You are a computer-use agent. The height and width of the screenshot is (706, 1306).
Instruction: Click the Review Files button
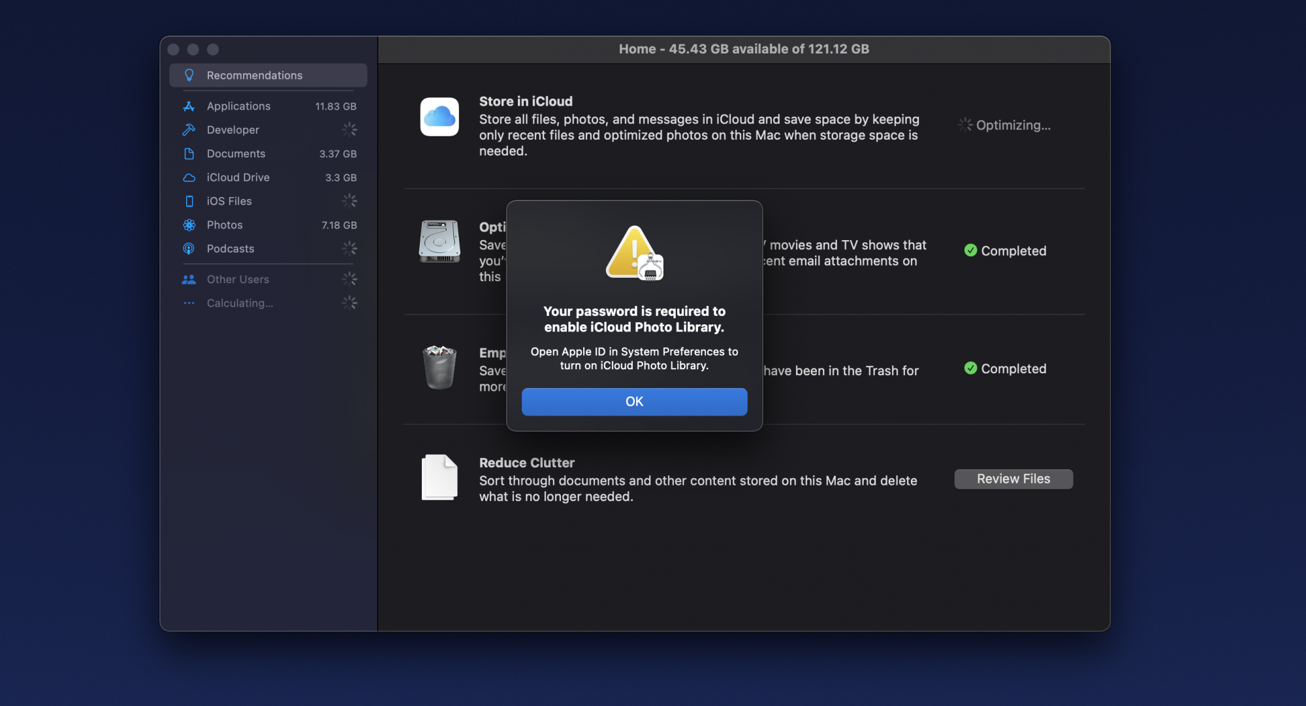[1013, 479]
